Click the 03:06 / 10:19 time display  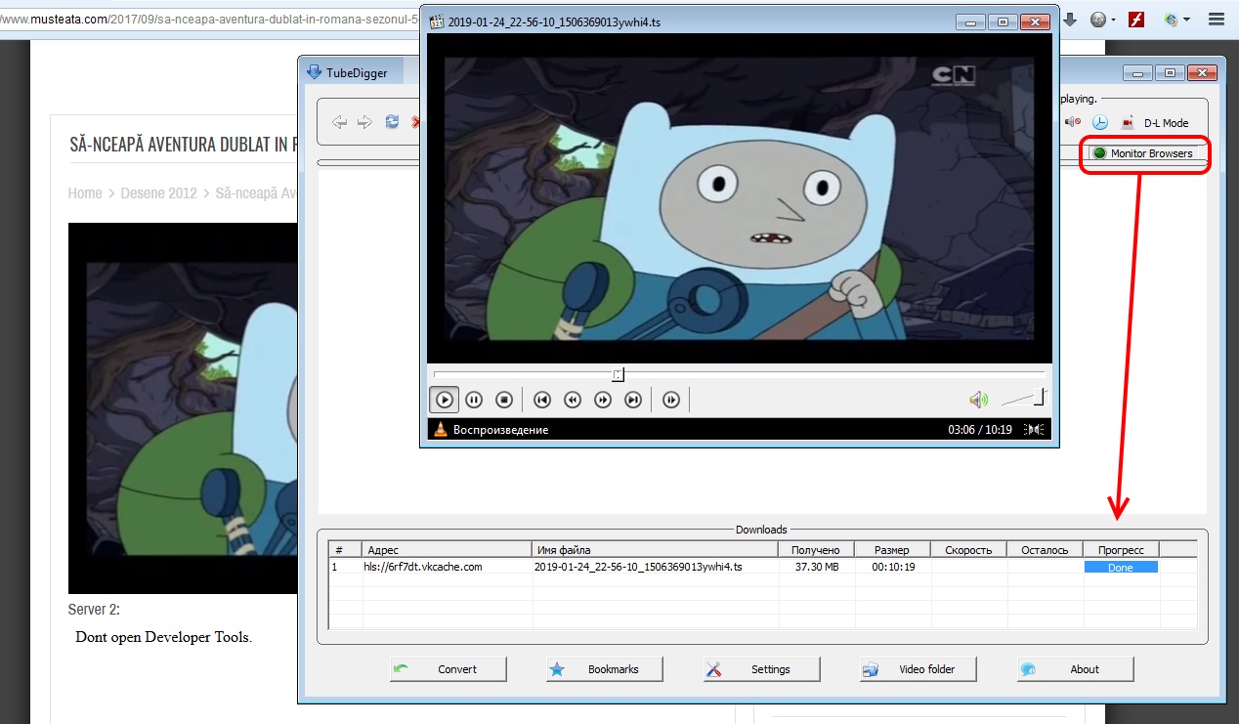(980, 429)
